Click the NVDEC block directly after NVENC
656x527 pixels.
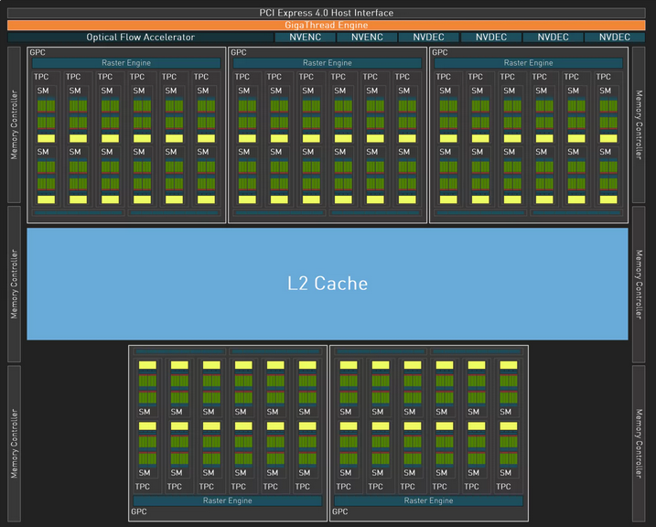click(x=428, y=38)
